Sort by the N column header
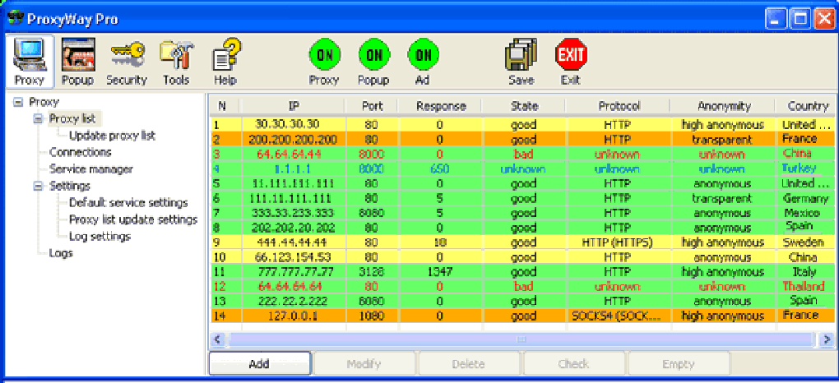 pyautogui.click(x=223, y=107)
